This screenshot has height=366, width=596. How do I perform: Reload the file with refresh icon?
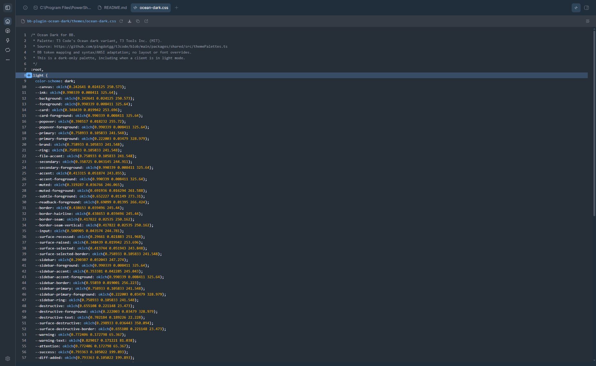click(121, 21)
